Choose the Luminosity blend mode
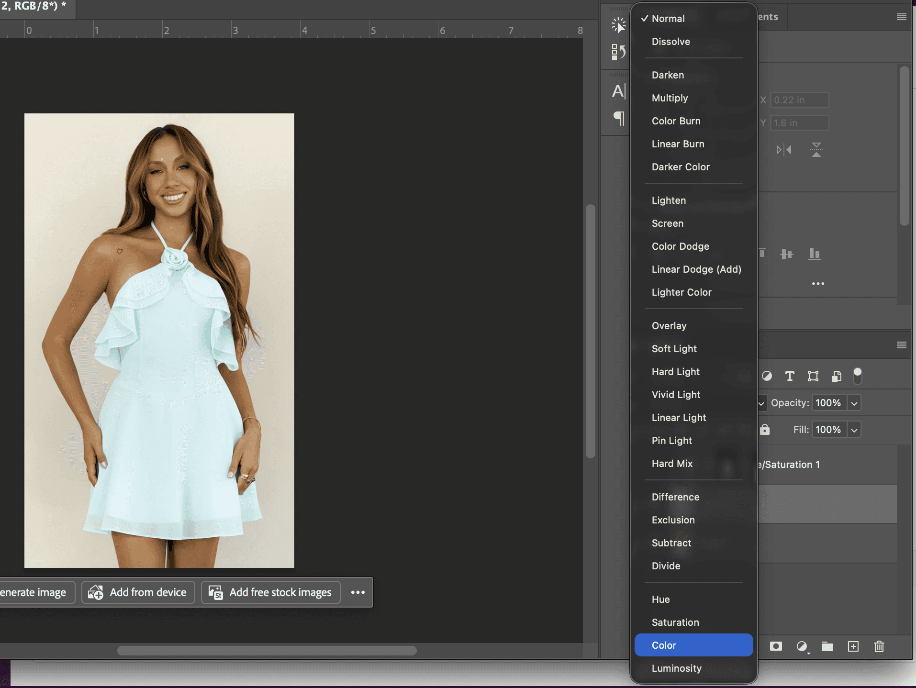Screen dimensions: 916x688 (693, 668)
